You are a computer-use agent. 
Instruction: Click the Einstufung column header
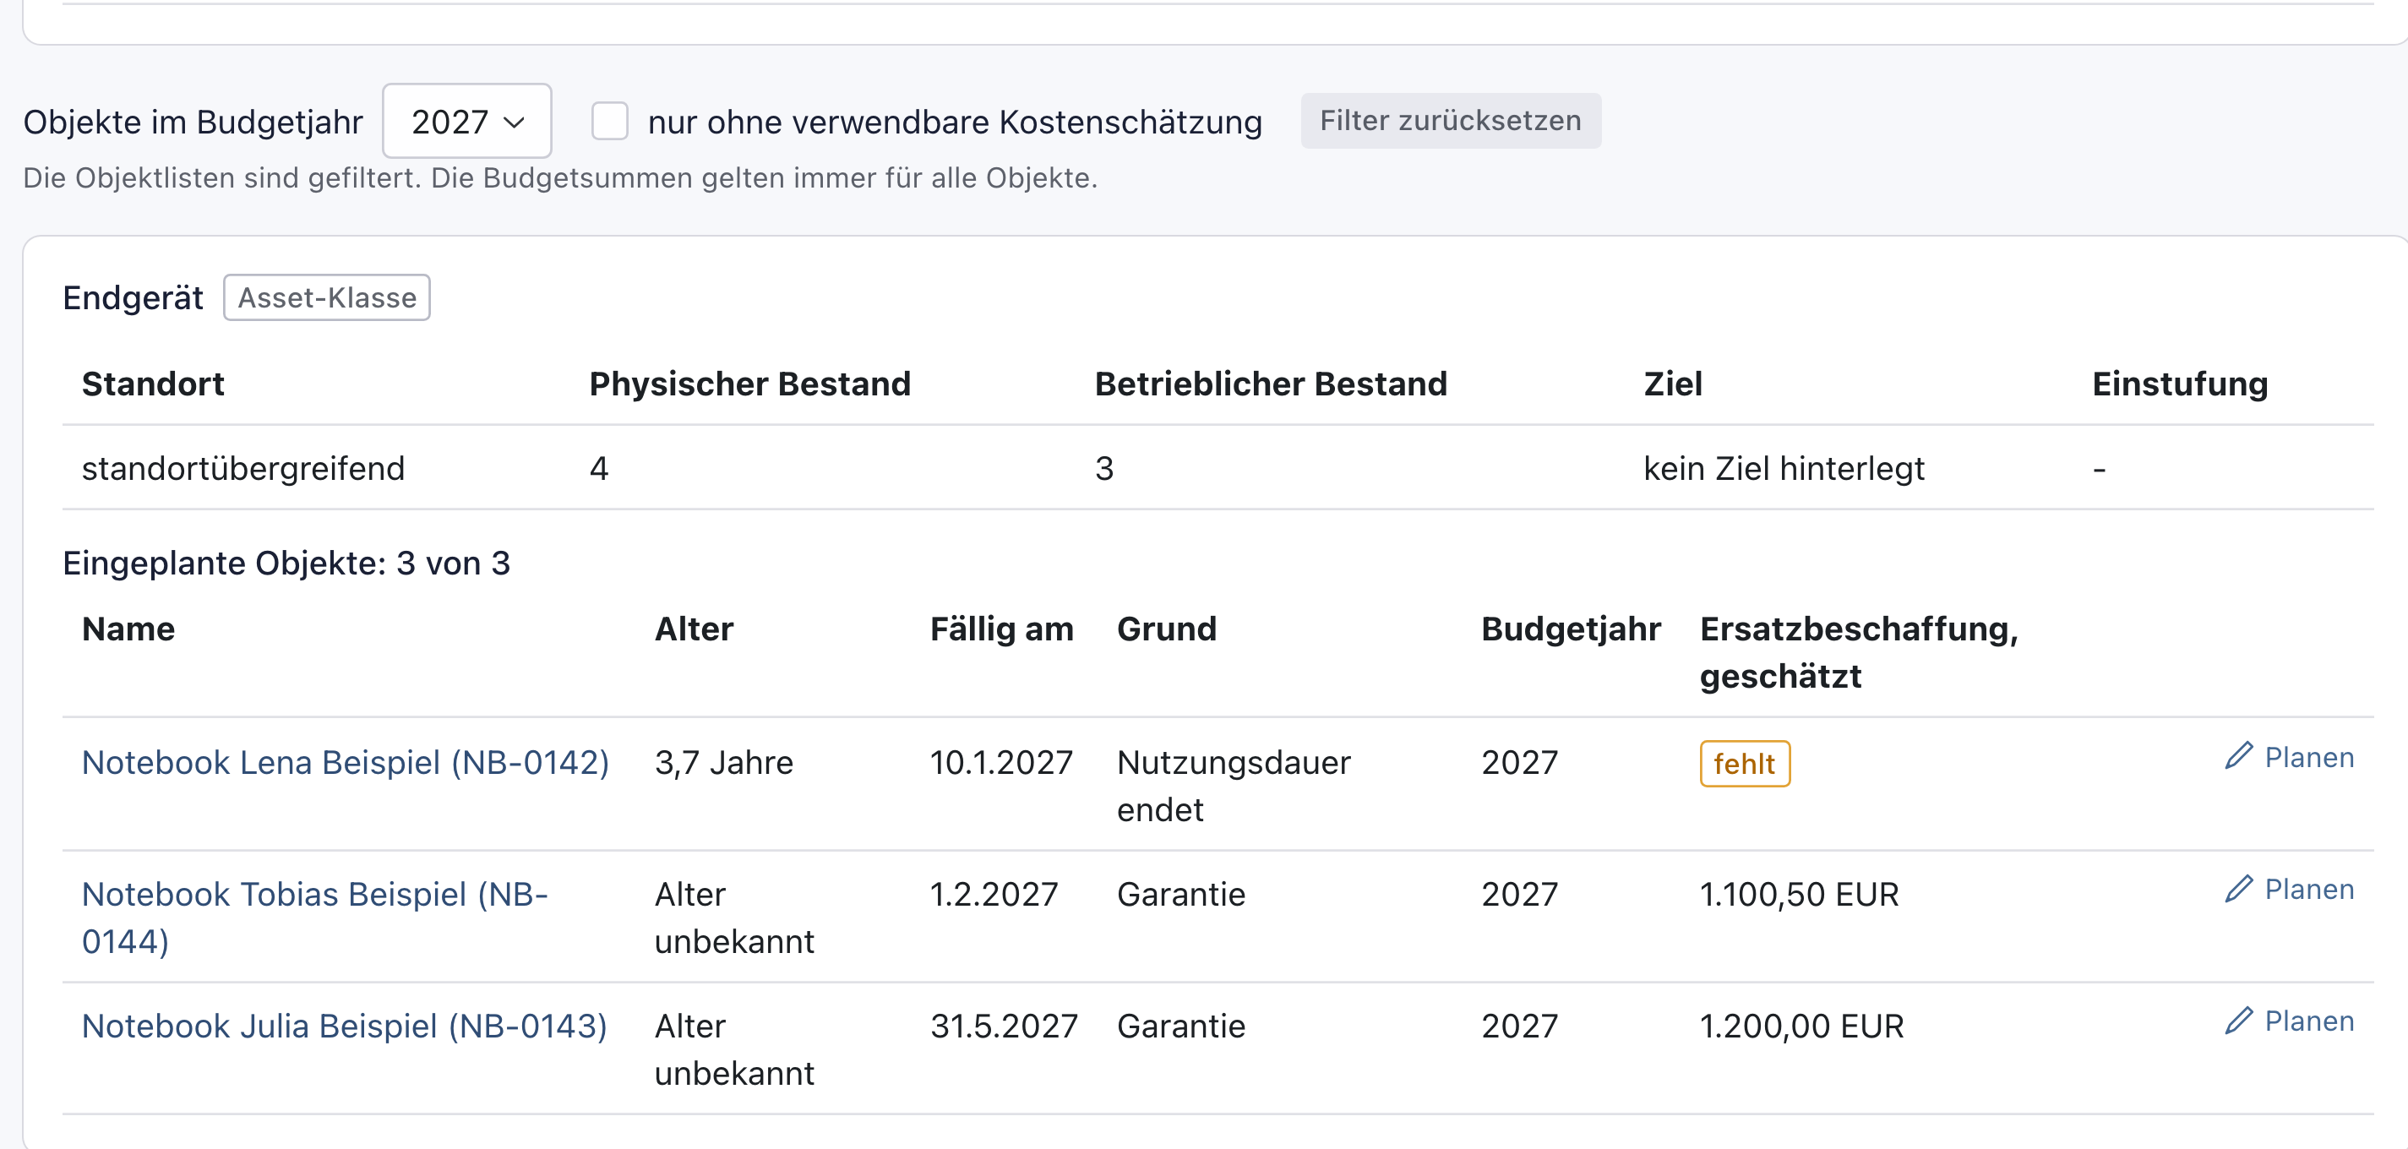pyautogui.click(x=2180, y=384)
